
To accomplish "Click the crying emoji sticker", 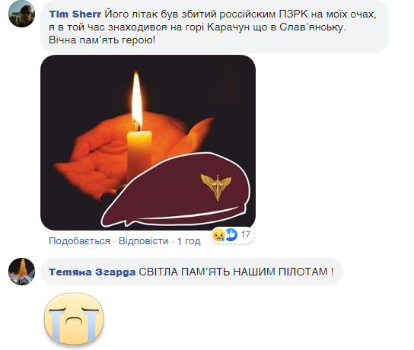I will [74, 319].
